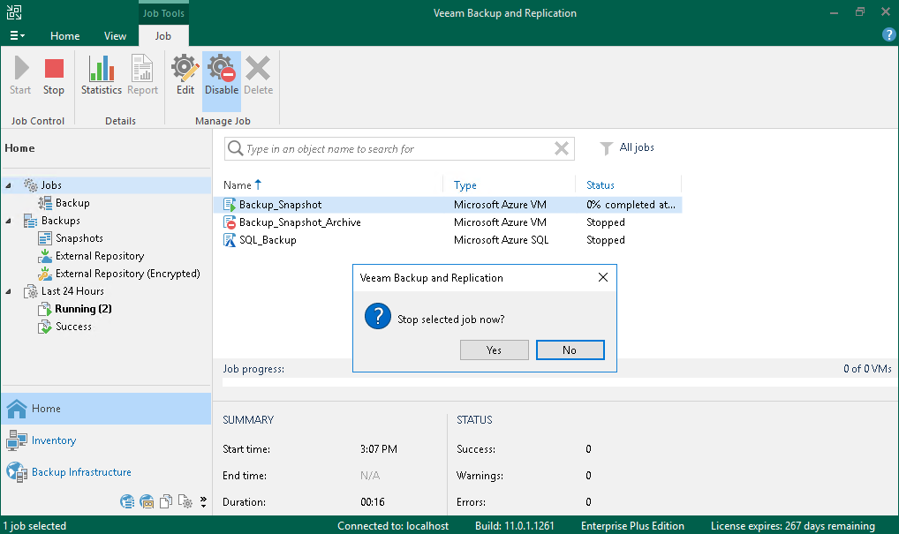
Task: Click the License expires status bar entry
Action: (793, 526)
